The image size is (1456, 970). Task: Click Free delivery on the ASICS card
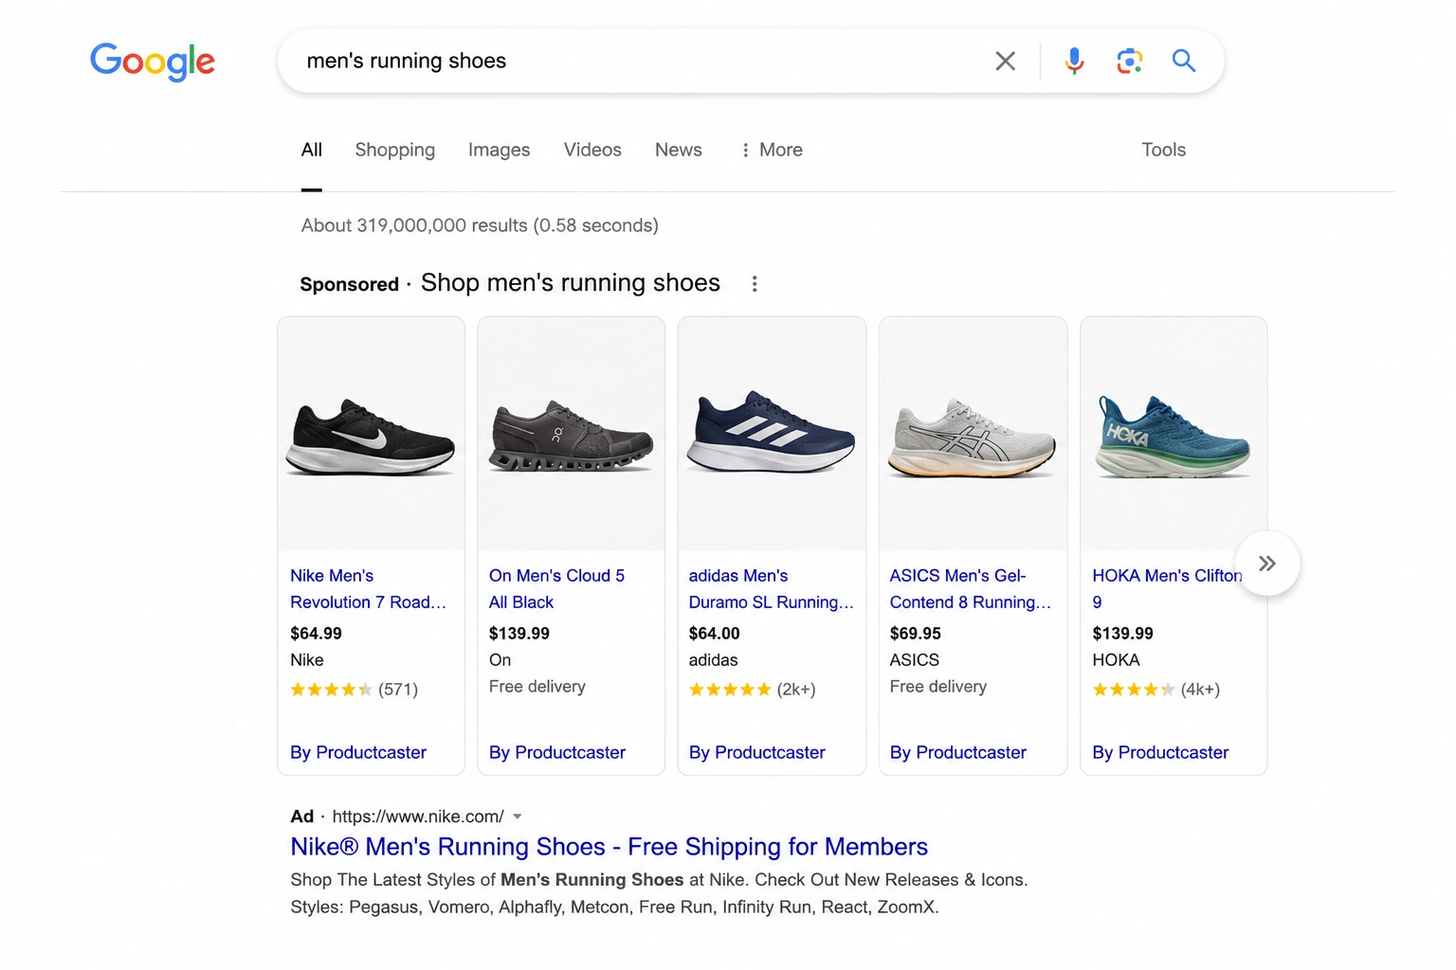click(938, 687)
